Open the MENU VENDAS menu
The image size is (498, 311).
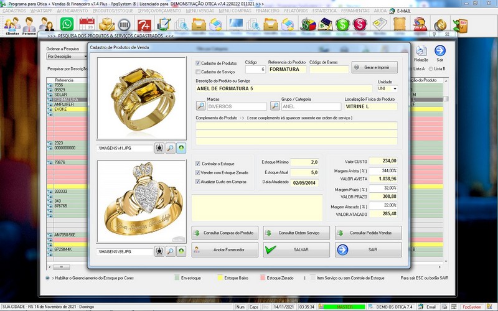(x=200, y=11)
